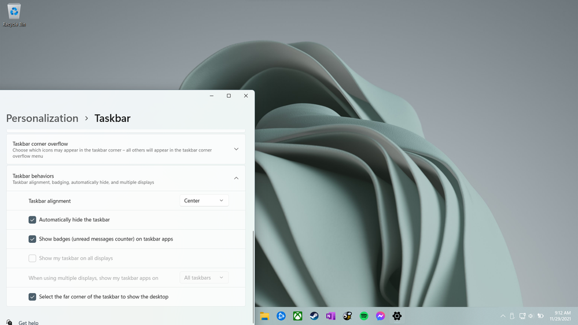
Task: Click the Settings gear taskbar icon
Action: [x=397, y=316]
